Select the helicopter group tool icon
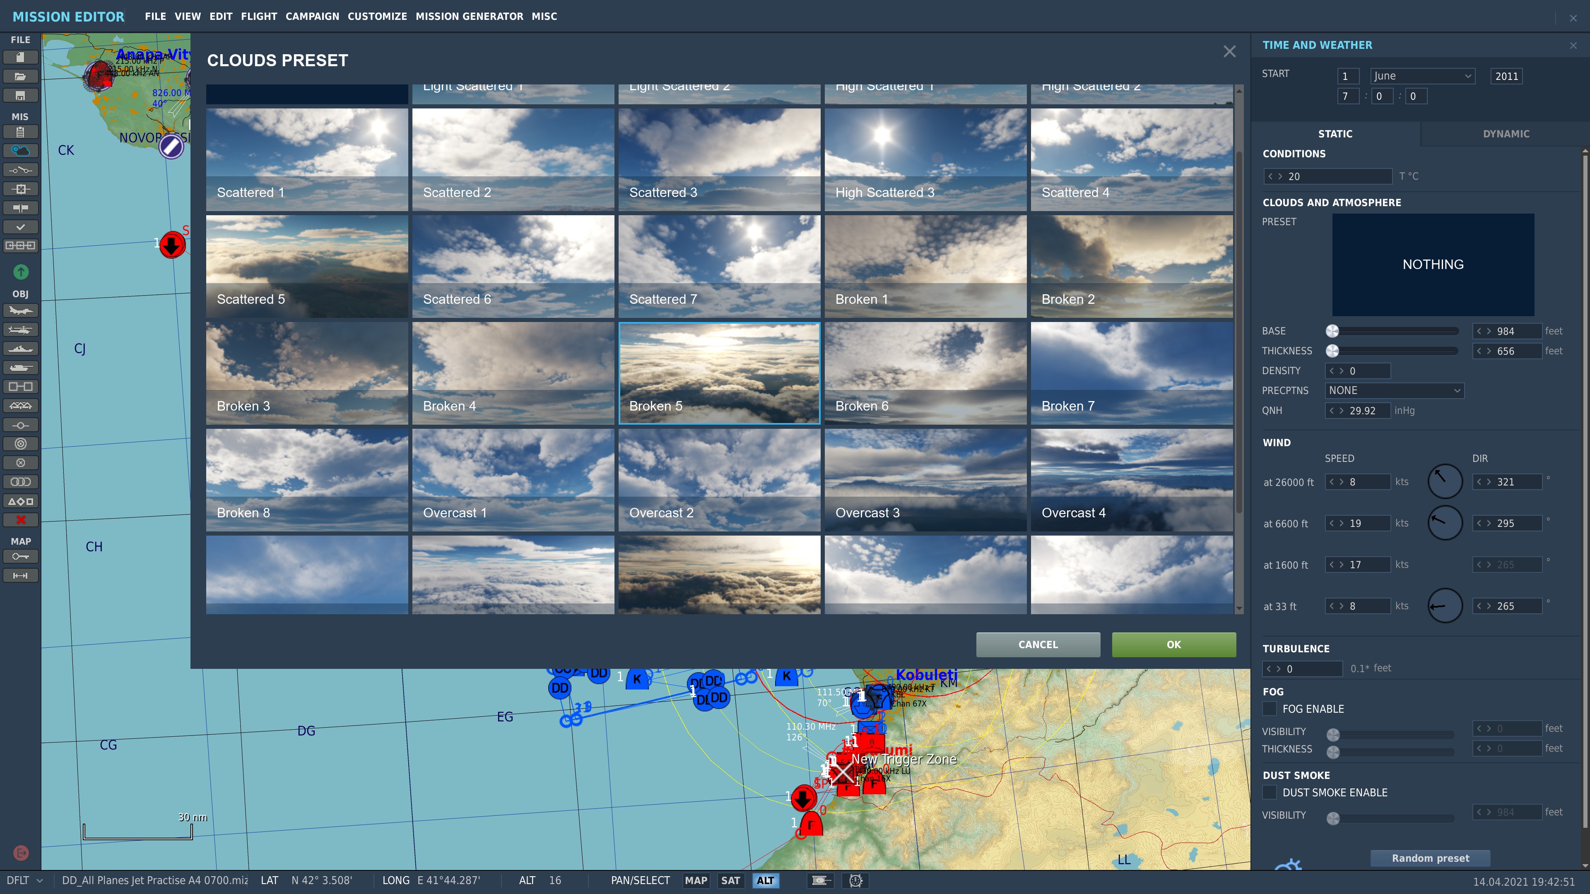Viewport: 1590px width, 894px height. click(x=20, y=330)
